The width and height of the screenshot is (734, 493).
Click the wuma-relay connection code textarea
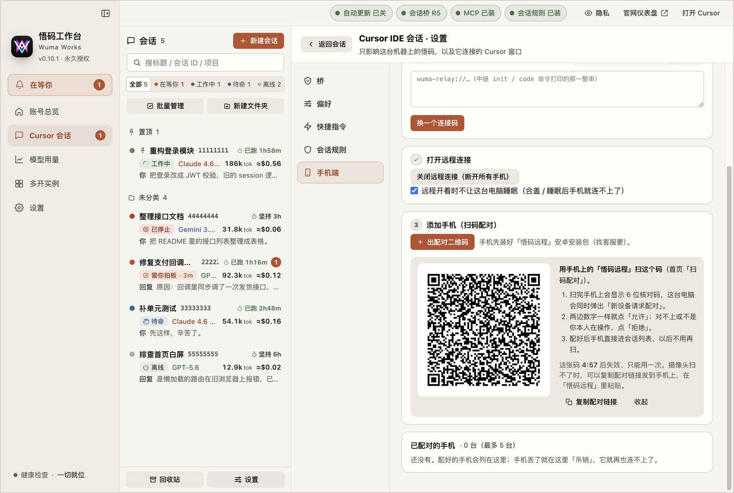tap(557, 89)
